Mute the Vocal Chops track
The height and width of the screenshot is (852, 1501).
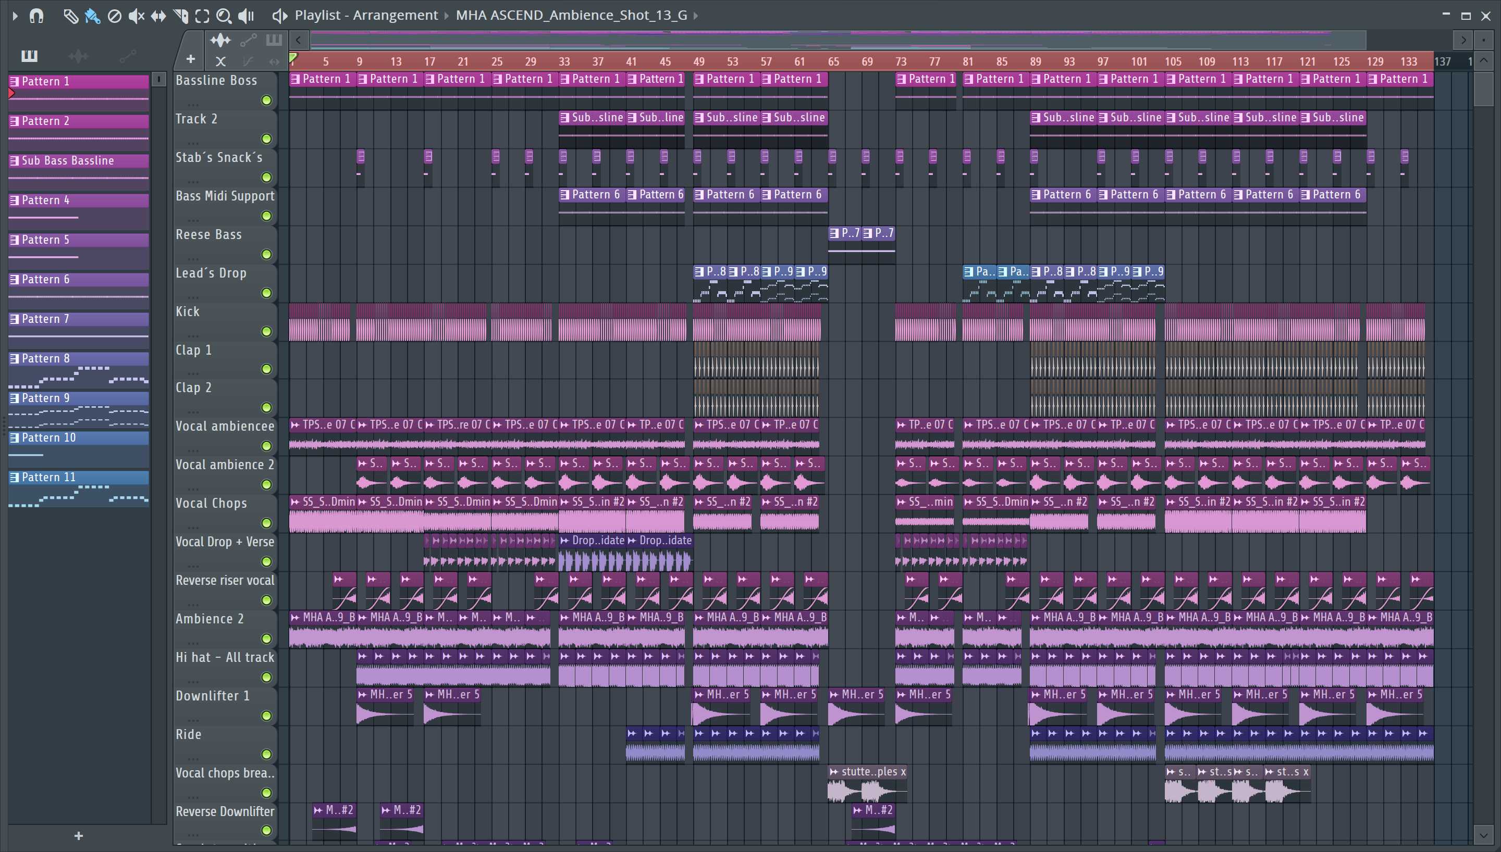click(266, 523)
